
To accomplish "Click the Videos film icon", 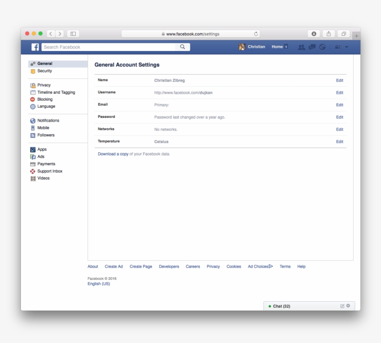I will (33, 178).
